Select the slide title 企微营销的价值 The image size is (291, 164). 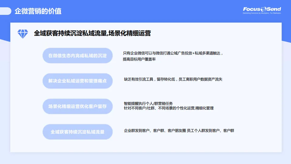tap(38, 11)
